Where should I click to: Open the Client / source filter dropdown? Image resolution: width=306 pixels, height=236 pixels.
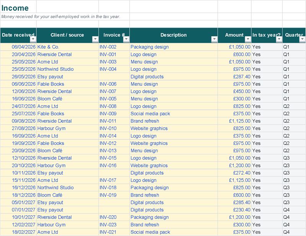(95, 39)
